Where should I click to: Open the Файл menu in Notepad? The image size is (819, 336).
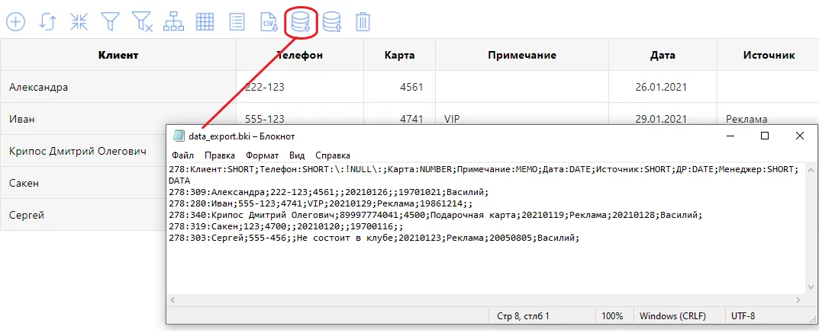click(182, 155)
